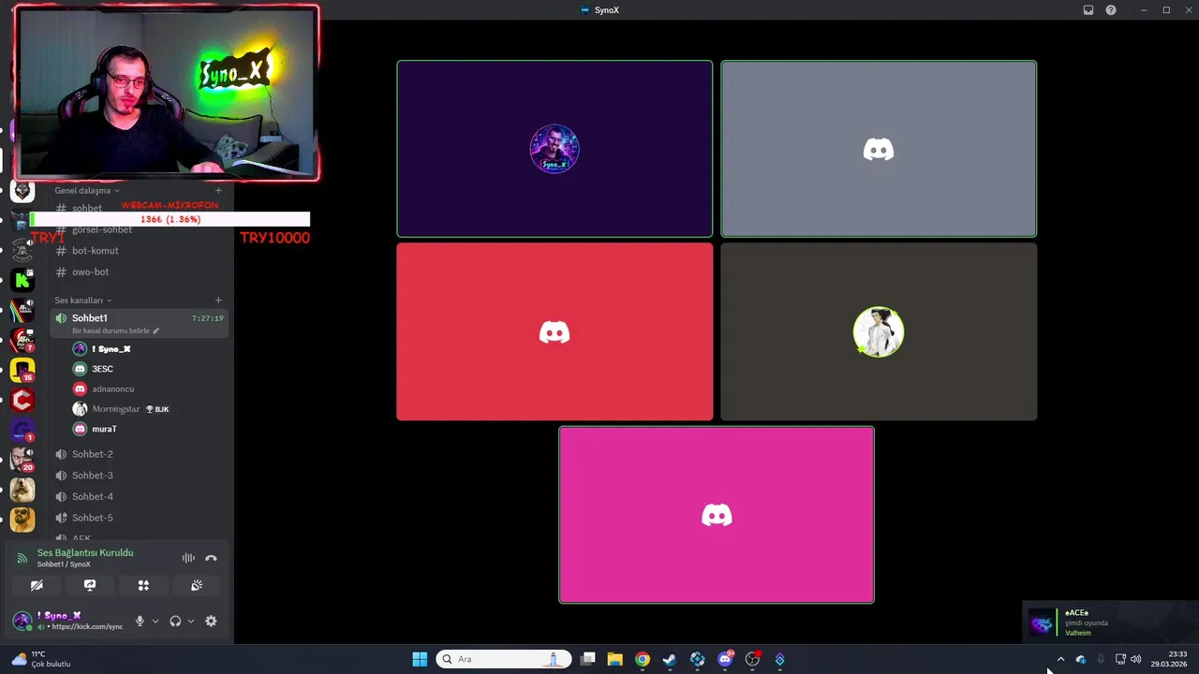Open connection details signal icon
This screenshot has width=1199, height=674.
(x=22, y=558)
